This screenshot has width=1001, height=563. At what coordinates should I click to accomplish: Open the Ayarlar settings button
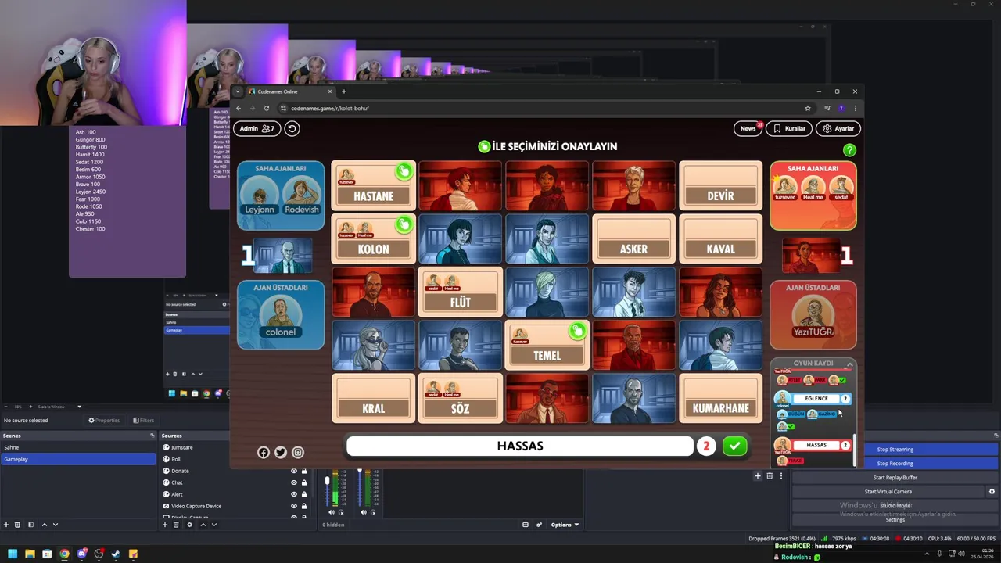tap(838, 128)
